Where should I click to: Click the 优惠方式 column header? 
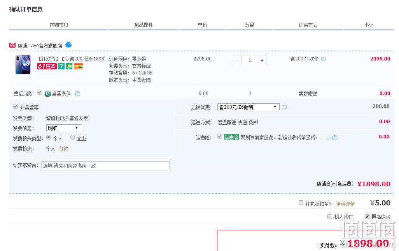pos(308,25)
